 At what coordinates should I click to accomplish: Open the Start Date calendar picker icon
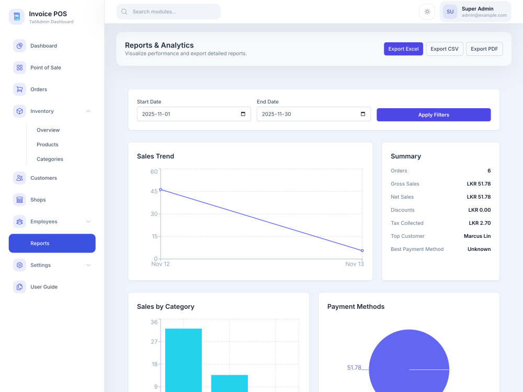(243, 114)
